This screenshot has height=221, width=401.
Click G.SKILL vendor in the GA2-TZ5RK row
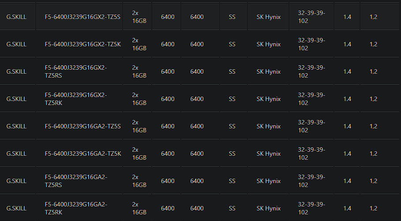pyautogui.click(x=16, y=208)
